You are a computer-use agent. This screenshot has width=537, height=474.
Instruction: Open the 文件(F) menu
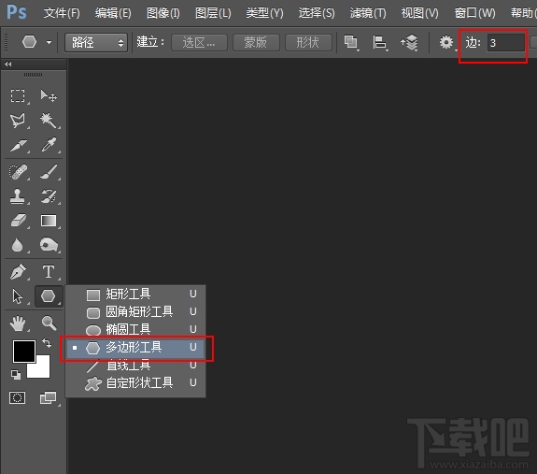tap(62, 13)
